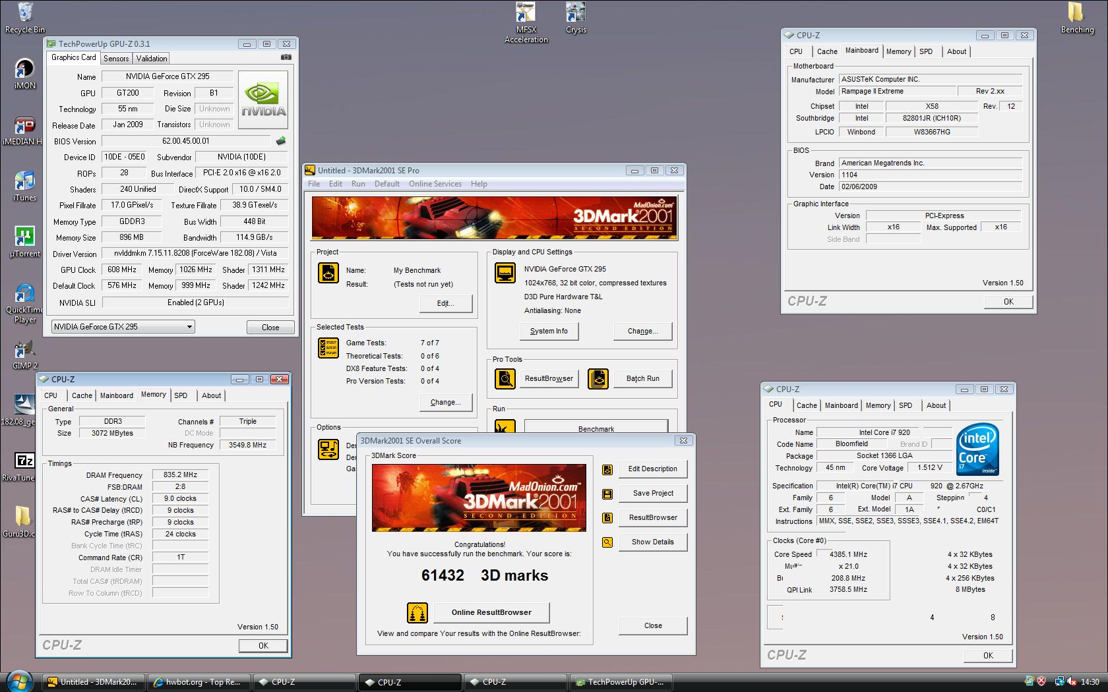Open the Benching folder
Viewport: 1108px width, 692px height.
point(1077,18)
